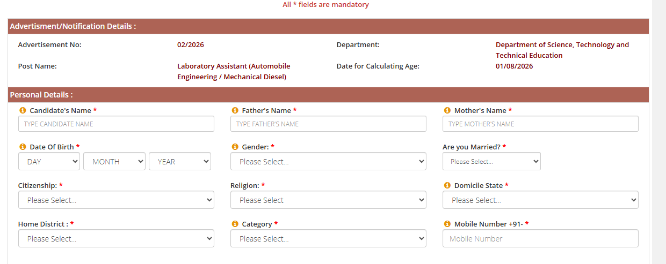Viewport: 666px width, 264px height.
Task: Focus the Mother's Name text field
Action: click(540, 124)
